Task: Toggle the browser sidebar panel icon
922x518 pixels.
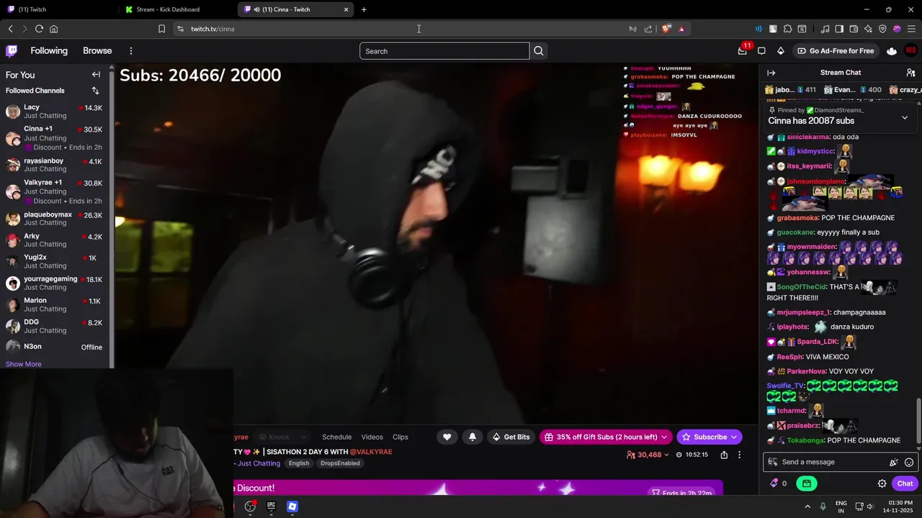Action: pyautogui.click(x=839, y=29)
